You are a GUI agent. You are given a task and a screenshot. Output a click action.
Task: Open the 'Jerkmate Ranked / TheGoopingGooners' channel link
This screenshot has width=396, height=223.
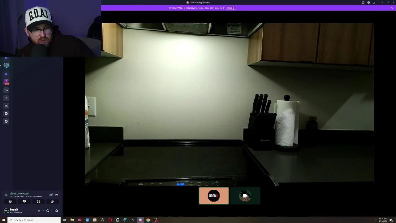click(x=26, y=196)
